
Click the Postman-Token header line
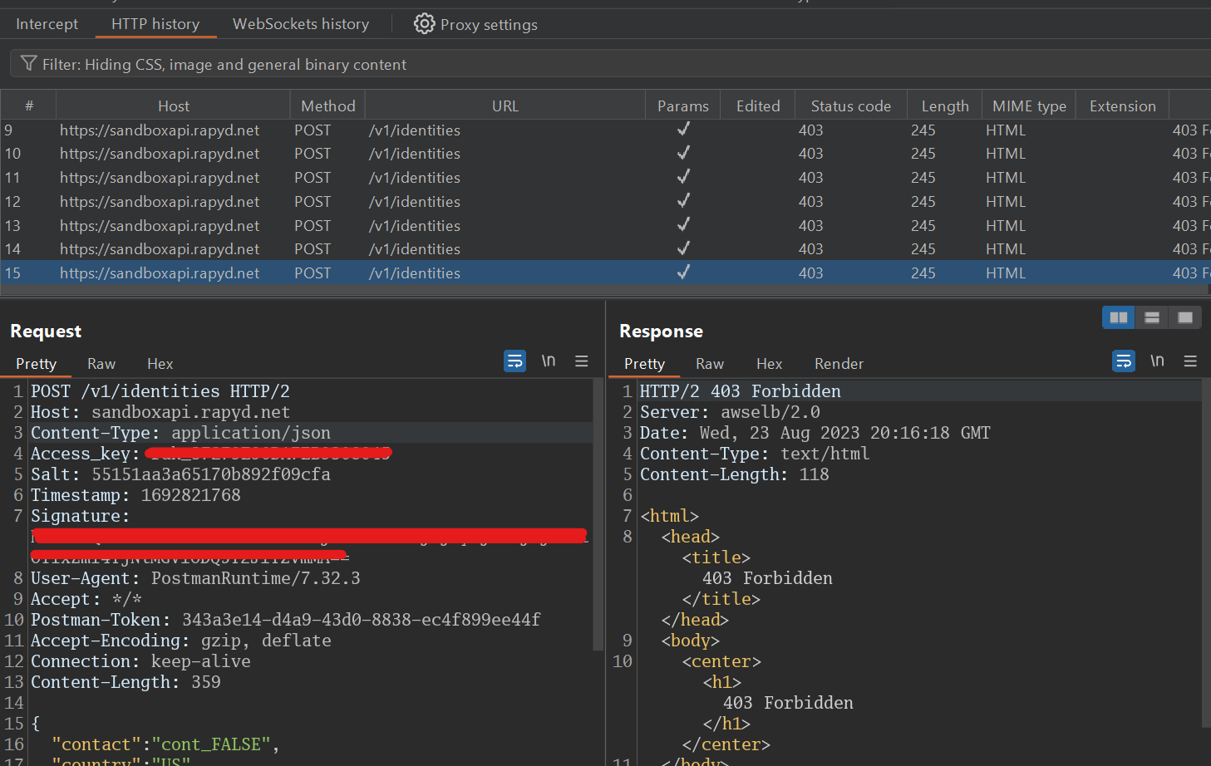click(285, 620)
